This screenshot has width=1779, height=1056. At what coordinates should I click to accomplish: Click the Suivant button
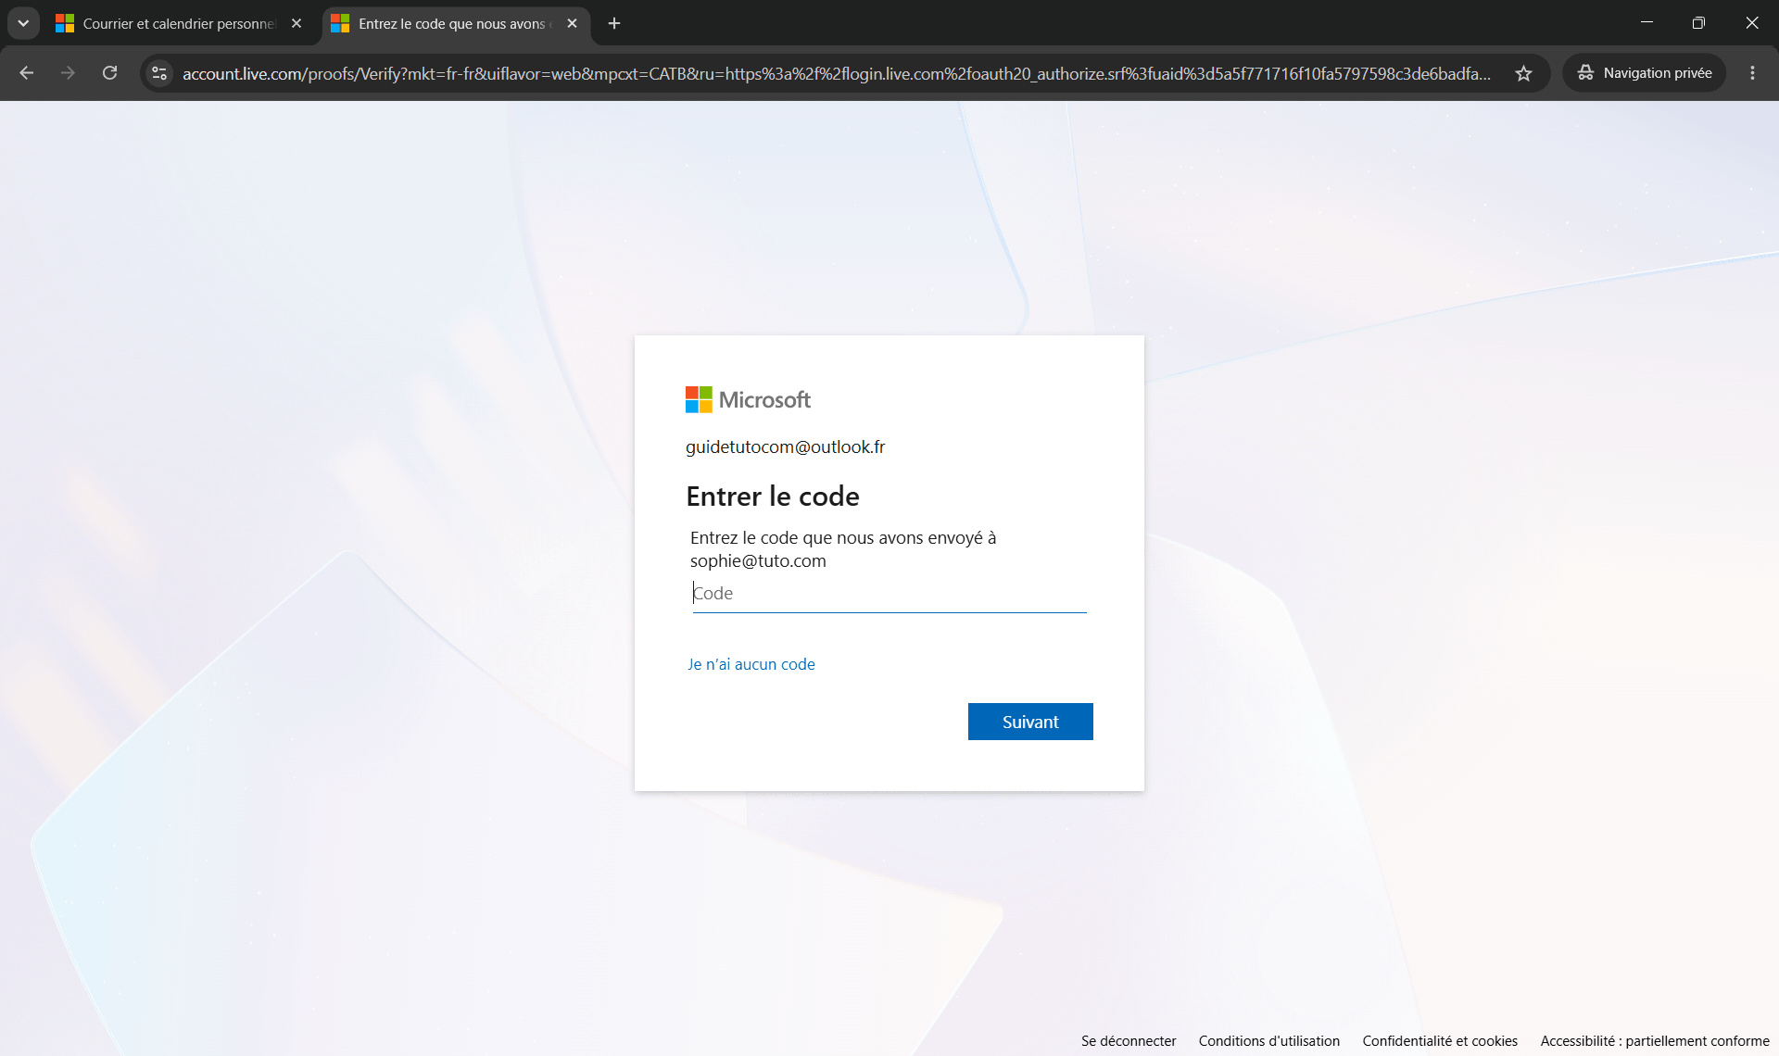point(1030,722)
